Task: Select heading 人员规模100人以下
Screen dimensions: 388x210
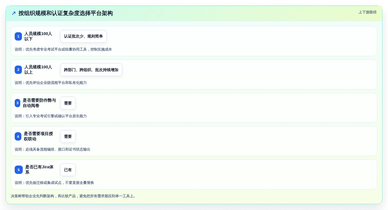Action: tap(38, 36)
